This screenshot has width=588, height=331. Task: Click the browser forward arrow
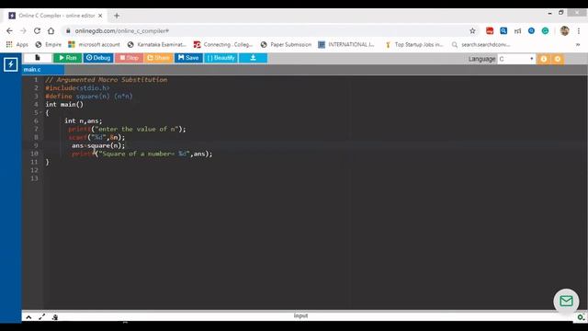click(x=23, y=30)
